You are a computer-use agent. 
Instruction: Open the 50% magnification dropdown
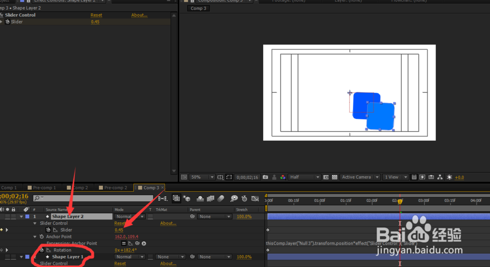[x=202, y=177]
